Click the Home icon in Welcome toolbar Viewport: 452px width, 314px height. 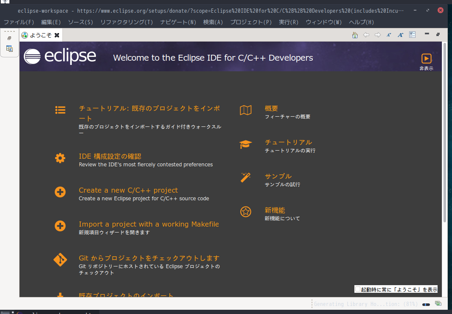pyautogui.click(x=355, y=35)
